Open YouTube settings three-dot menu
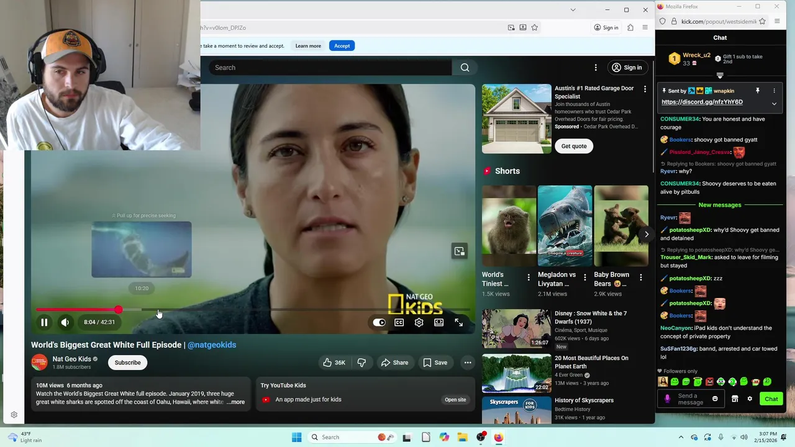Image resolution: width=795 pixels, height=447 pixels. tap(596, 68)
